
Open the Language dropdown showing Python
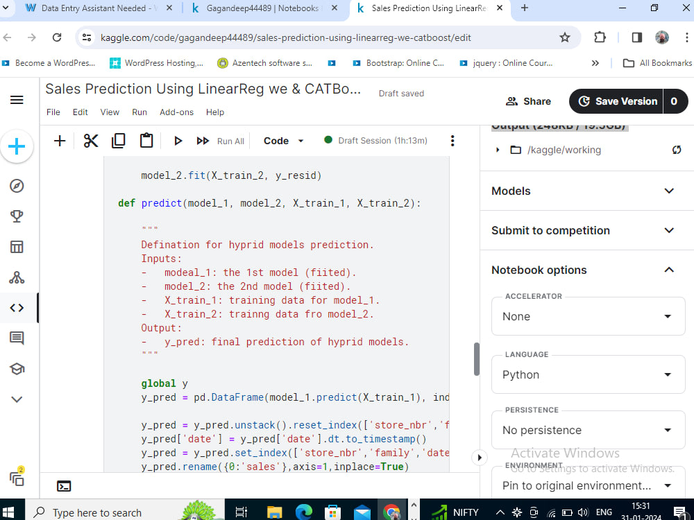pos(588,374)
